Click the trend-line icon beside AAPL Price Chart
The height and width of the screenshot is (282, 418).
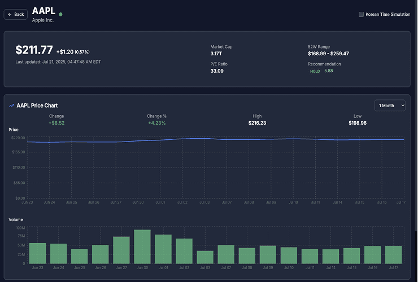[11, 105]
